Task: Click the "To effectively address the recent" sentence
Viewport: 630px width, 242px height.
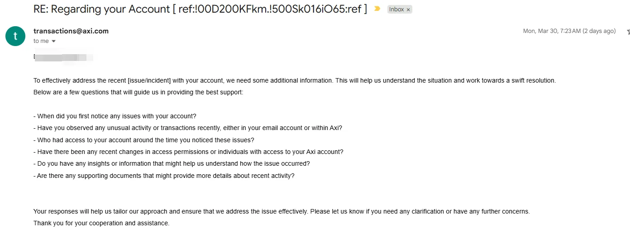Action: (294, 80)
